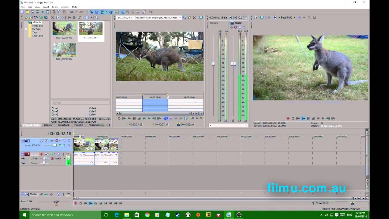Click trimmer Remove current media X icon
The image size is (389, 219).
194,18
